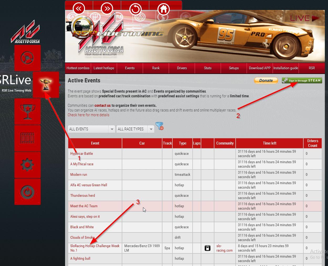This screenshot has width=328, height=266.
Task: Visit the slo-racing.com community link
Action: (x=224, y=248)
